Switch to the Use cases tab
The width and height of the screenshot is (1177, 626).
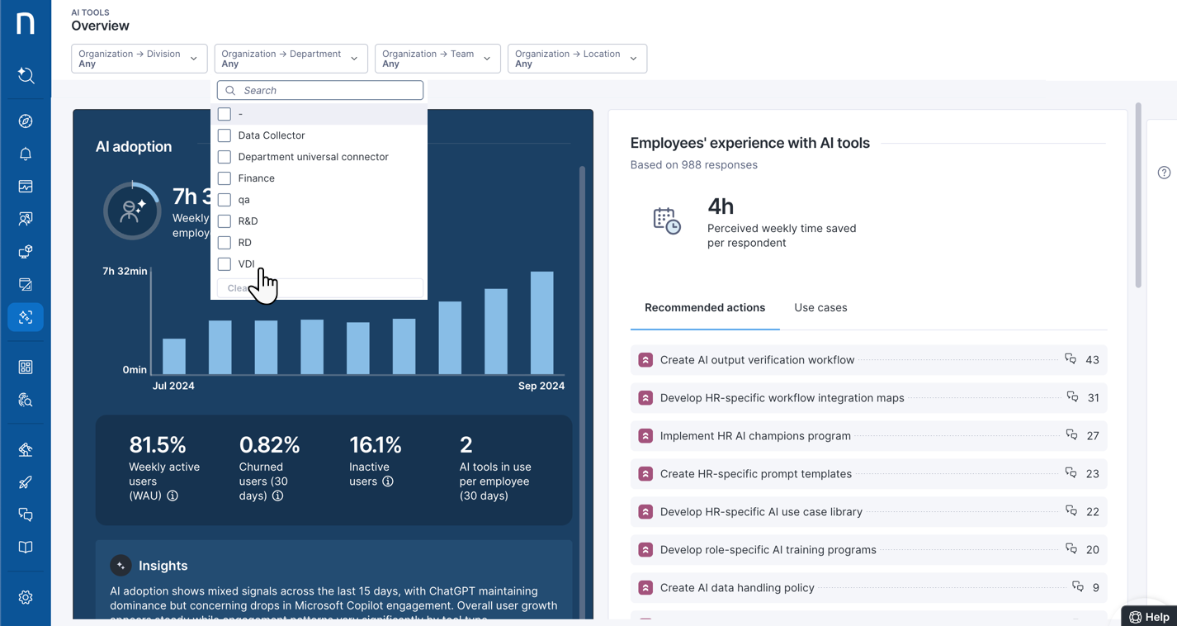pos(820,308)
